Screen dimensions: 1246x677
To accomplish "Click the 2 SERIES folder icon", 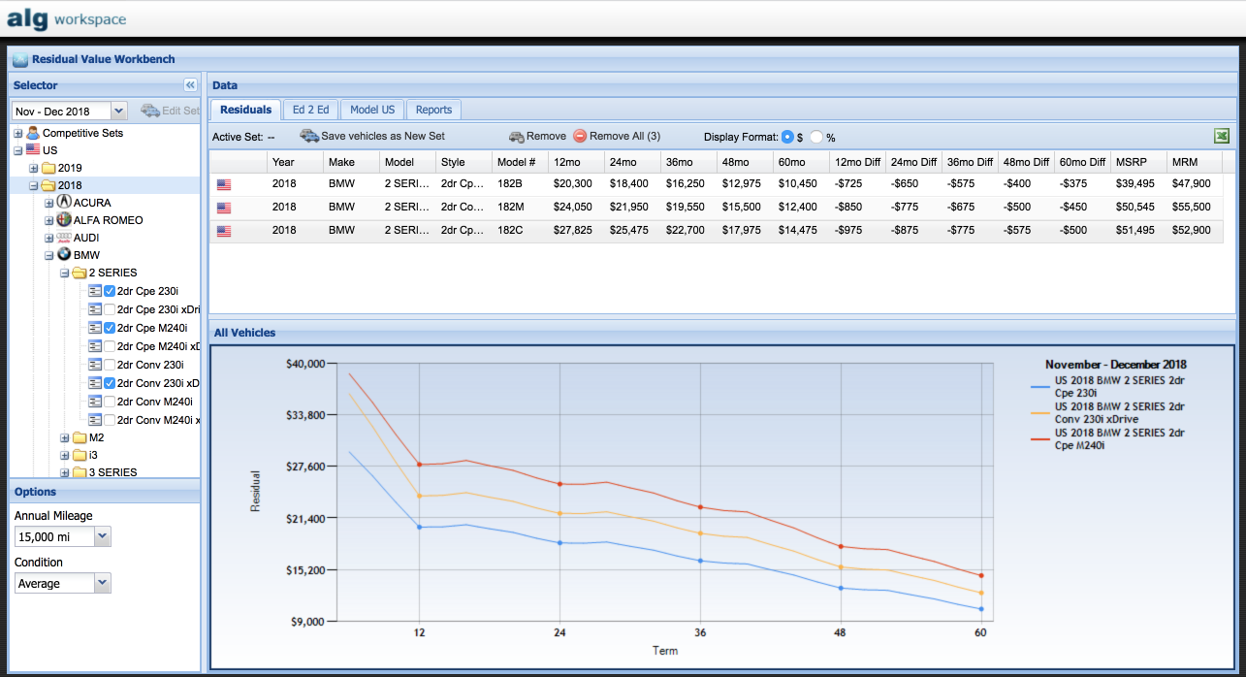I will click(80, 273).
